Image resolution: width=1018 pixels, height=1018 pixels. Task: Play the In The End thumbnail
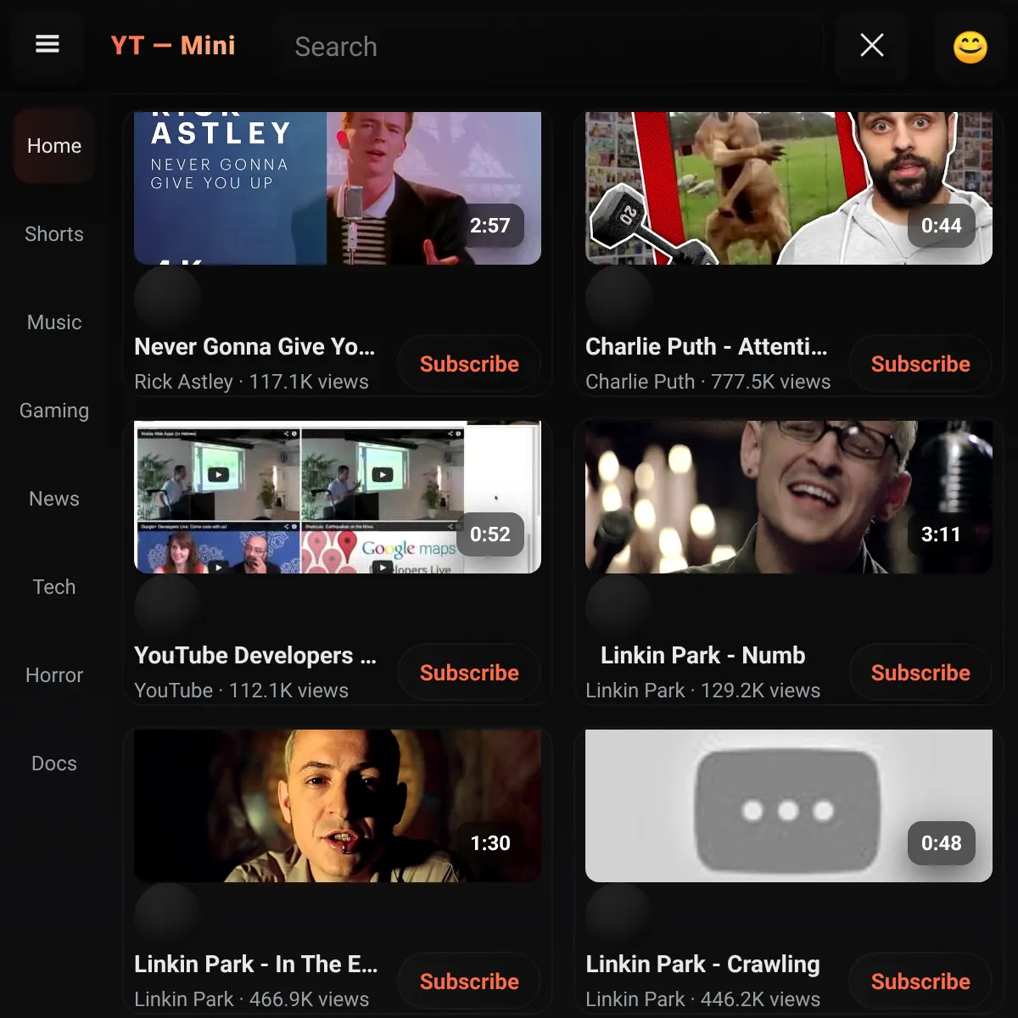pyautogui.click(x=338, y=806)
